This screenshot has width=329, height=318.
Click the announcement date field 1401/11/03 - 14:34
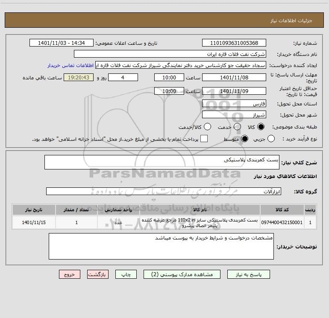(x=61, y=43)
